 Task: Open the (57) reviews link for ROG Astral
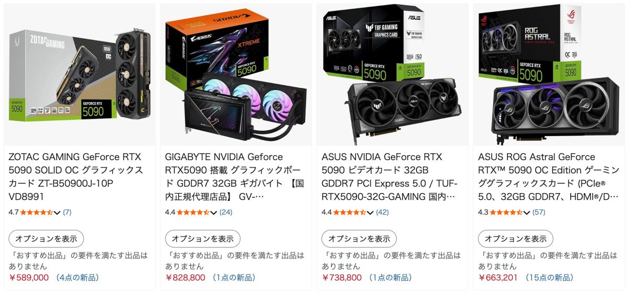(x=539, y=212)
